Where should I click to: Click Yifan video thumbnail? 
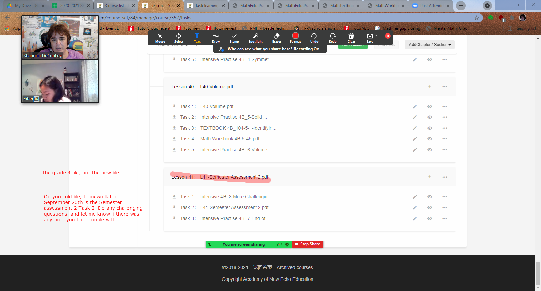pos(60,81)
